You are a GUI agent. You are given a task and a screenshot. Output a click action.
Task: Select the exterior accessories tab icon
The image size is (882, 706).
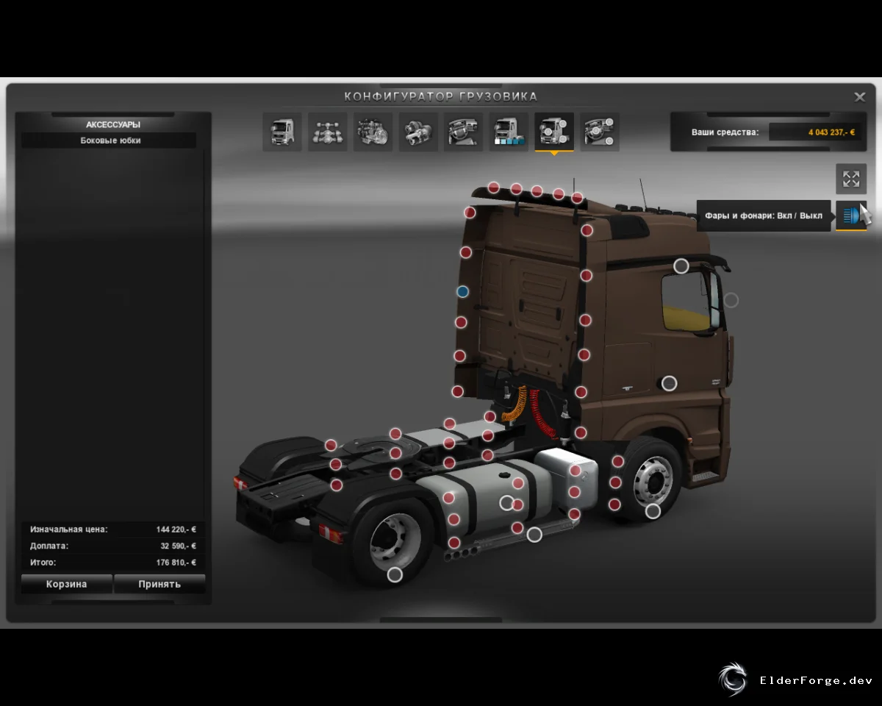pos(554,132)
